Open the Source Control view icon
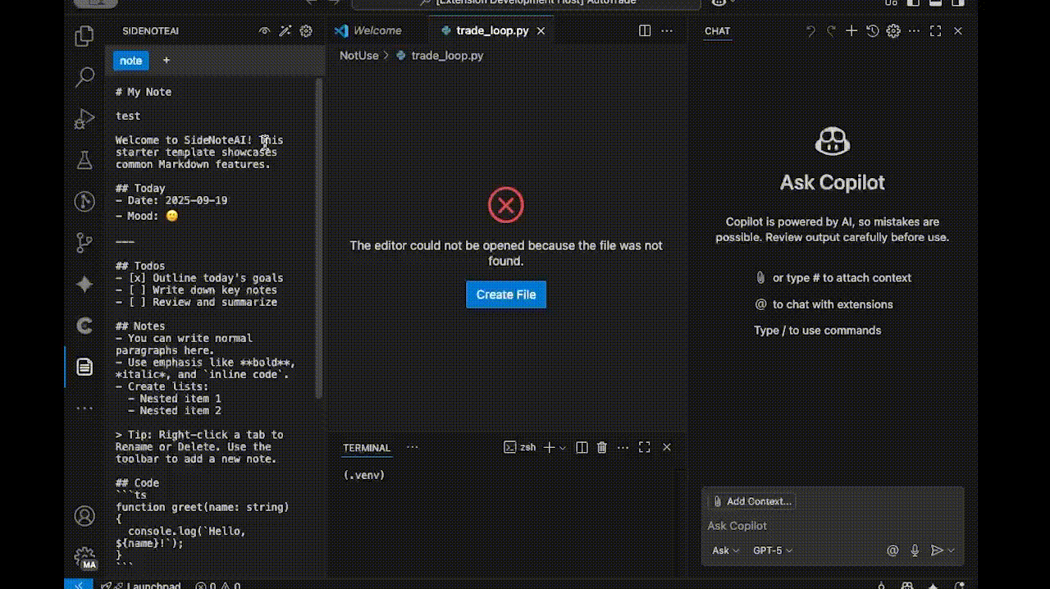The width and height of the screenshot is (1050, 589). point(84,243)
